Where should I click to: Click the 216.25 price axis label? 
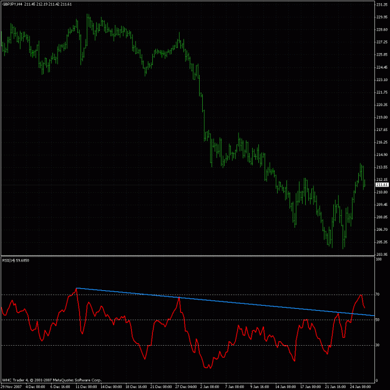382,142
